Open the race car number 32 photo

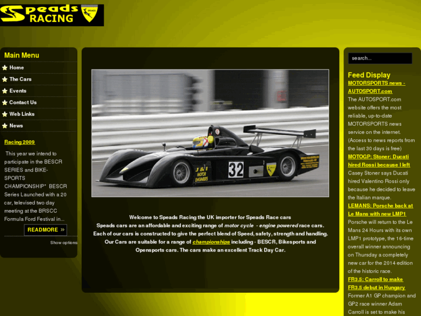pos(210,133)
